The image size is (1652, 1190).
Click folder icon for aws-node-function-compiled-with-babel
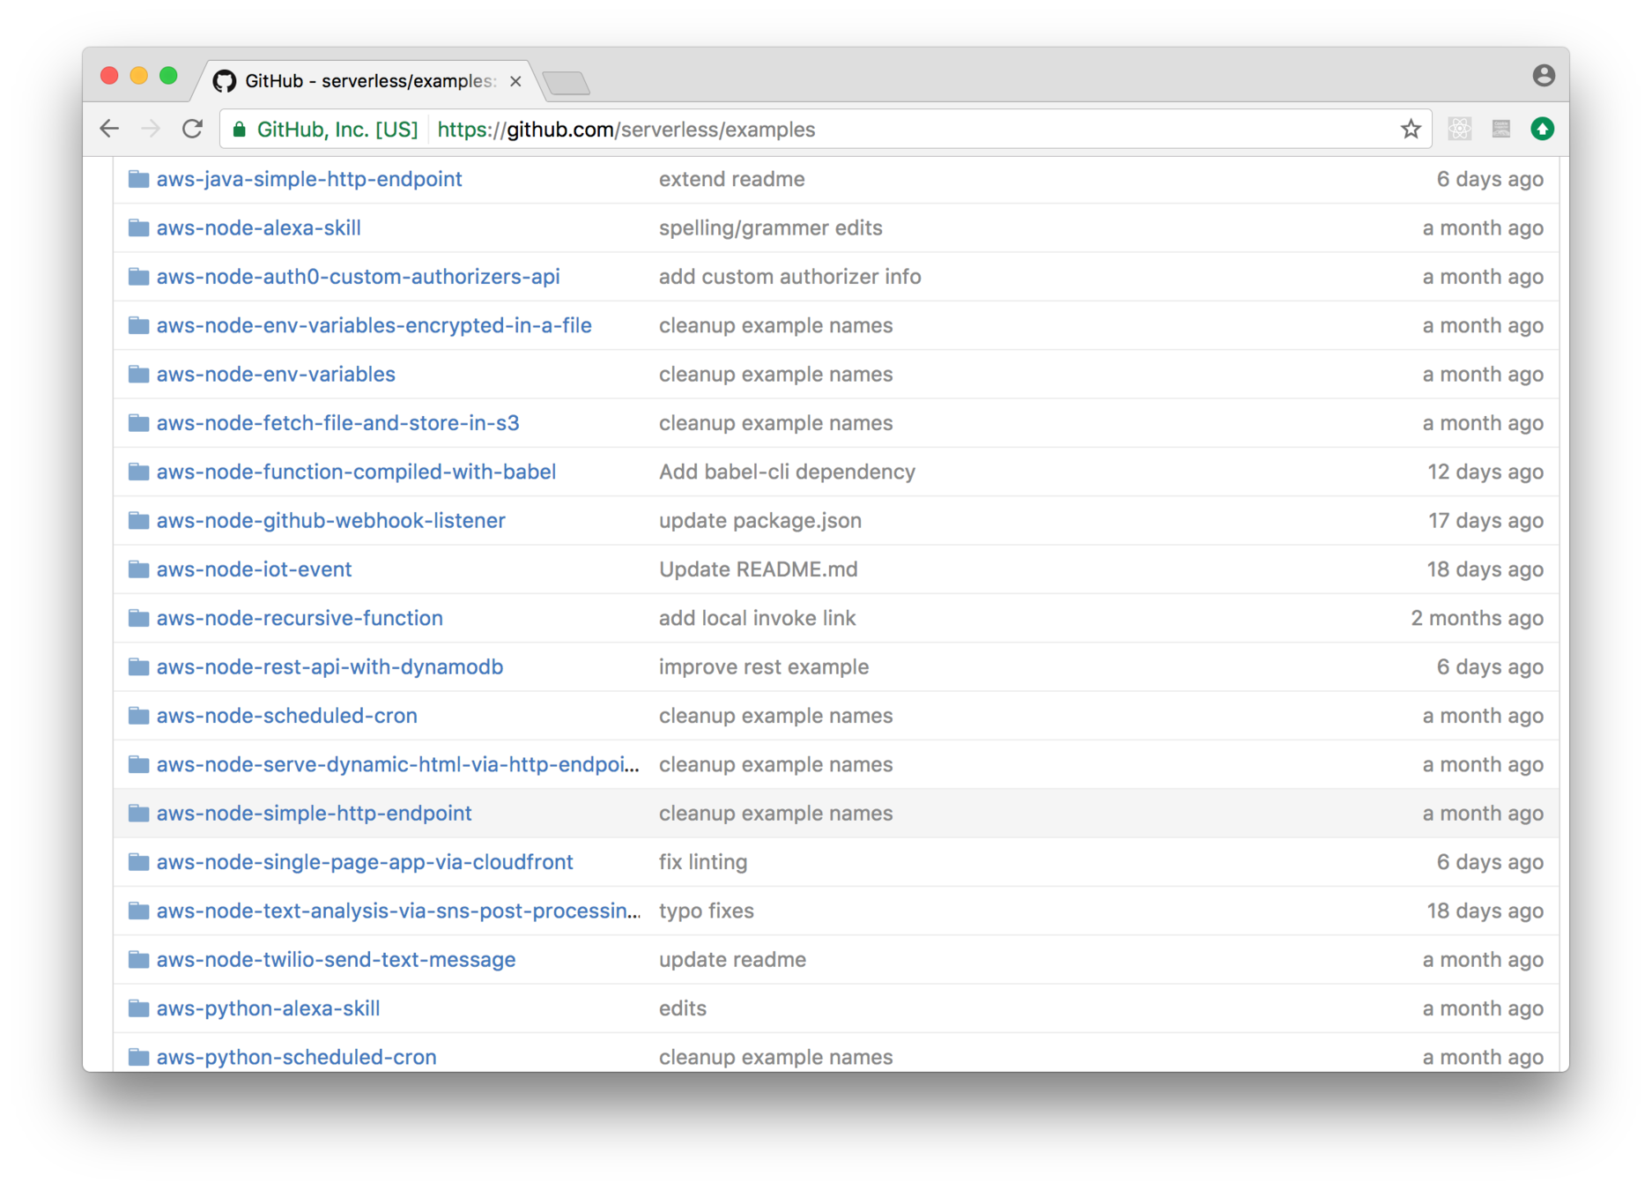138,472
